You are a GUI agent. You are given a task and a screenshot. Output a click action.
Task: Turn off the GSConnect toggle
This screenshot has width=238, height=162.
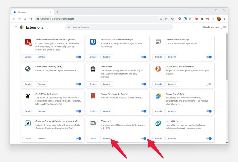pos(144,139)
